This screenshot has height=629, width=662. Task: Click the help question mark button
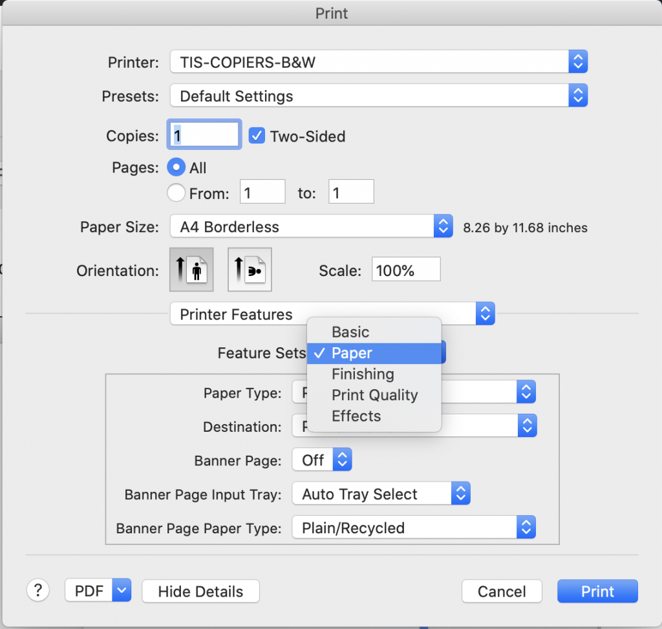pos(38,590)
